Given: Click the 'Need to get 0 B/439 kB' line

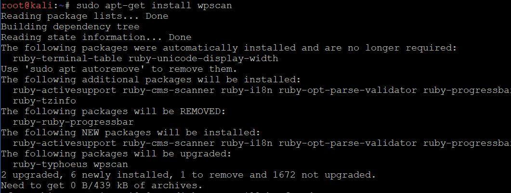Looking at the screenshot, I should click(x=102, y=186).
